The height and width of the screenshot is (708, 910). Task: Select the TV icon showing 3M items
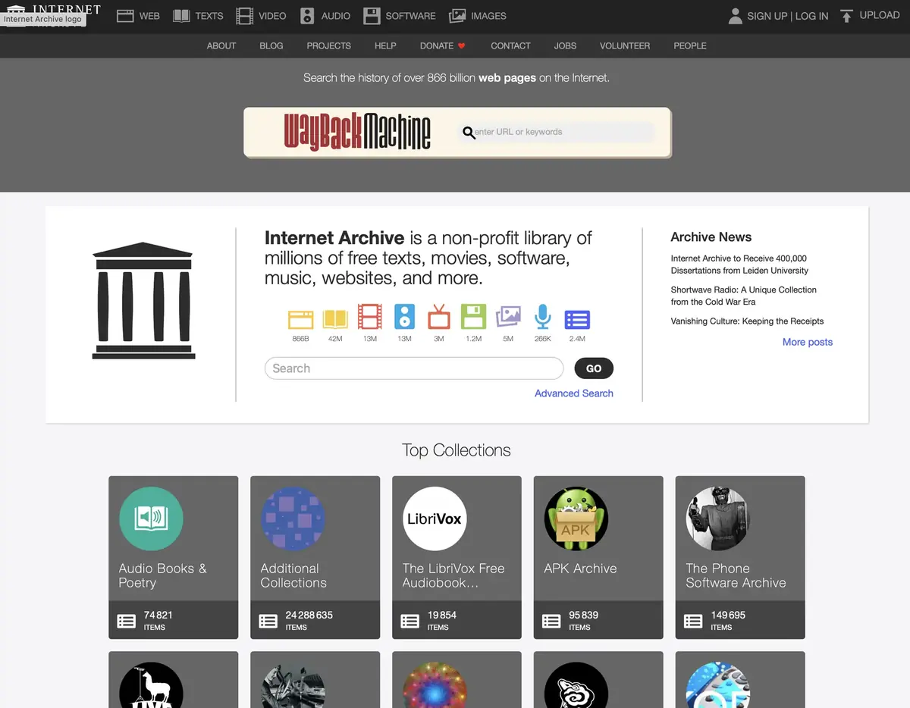tap(438, 318)
